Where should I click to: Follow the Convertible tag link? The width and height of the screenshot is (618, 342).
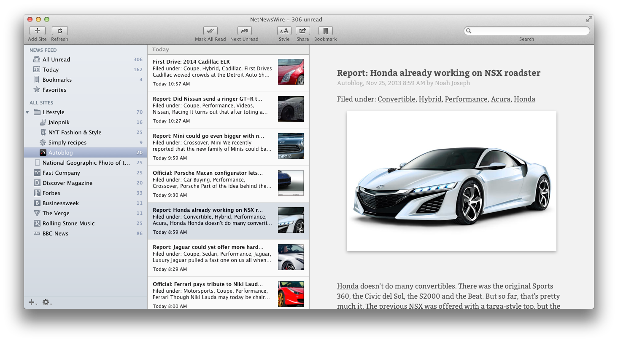396,99
